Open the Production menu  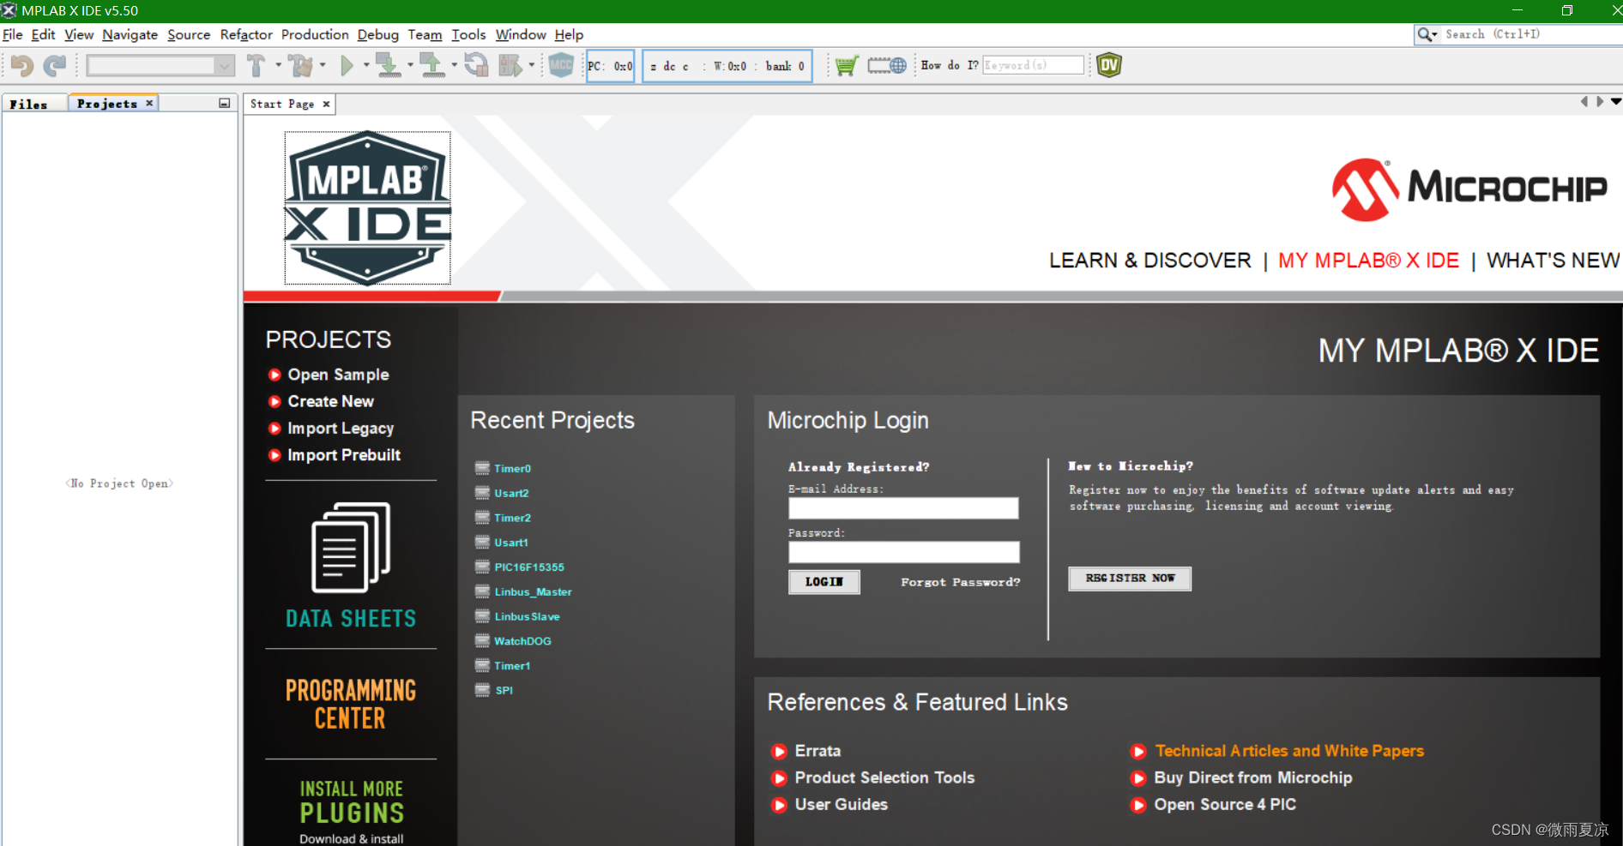click(x=315, y=34)
